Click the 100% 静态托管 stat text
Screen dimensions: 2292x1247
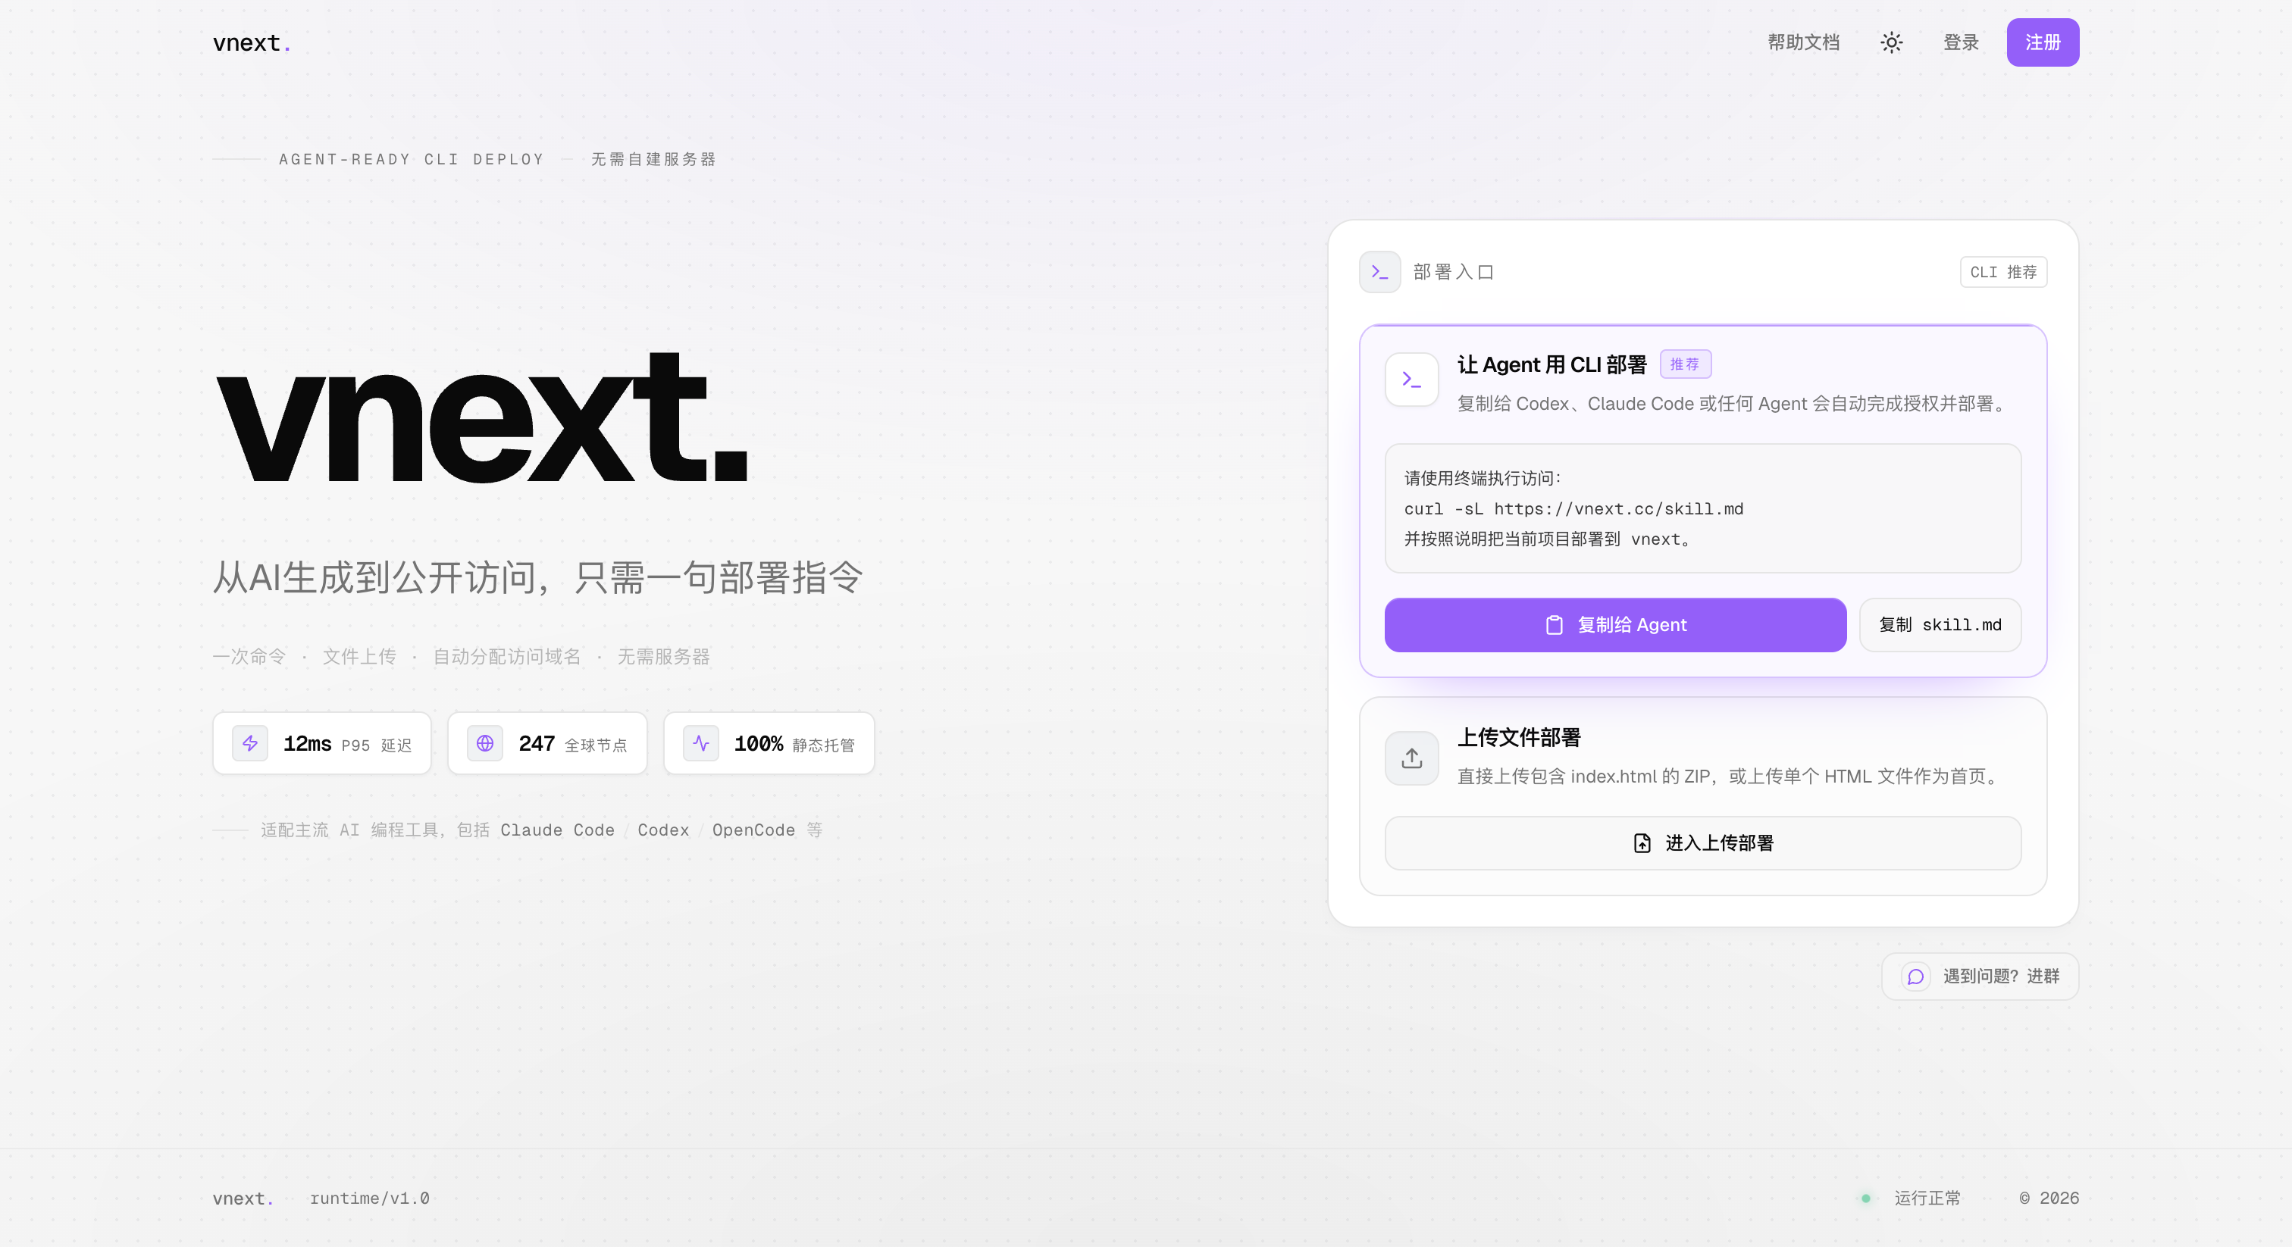pos(794,745)
